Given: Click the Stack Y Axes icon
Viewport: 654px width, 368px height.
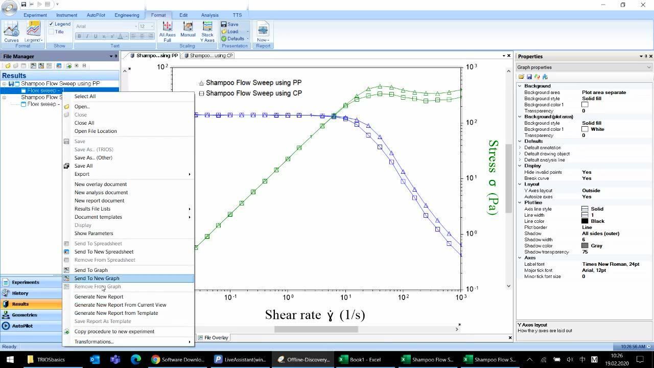Looking at the screenshot, I should (207, 32).
